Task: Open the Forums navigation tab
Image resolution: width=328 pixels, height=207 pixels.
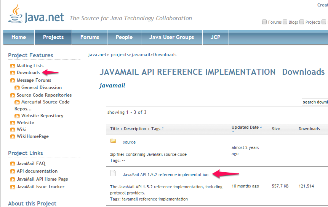Action: [x=90, y=37]
